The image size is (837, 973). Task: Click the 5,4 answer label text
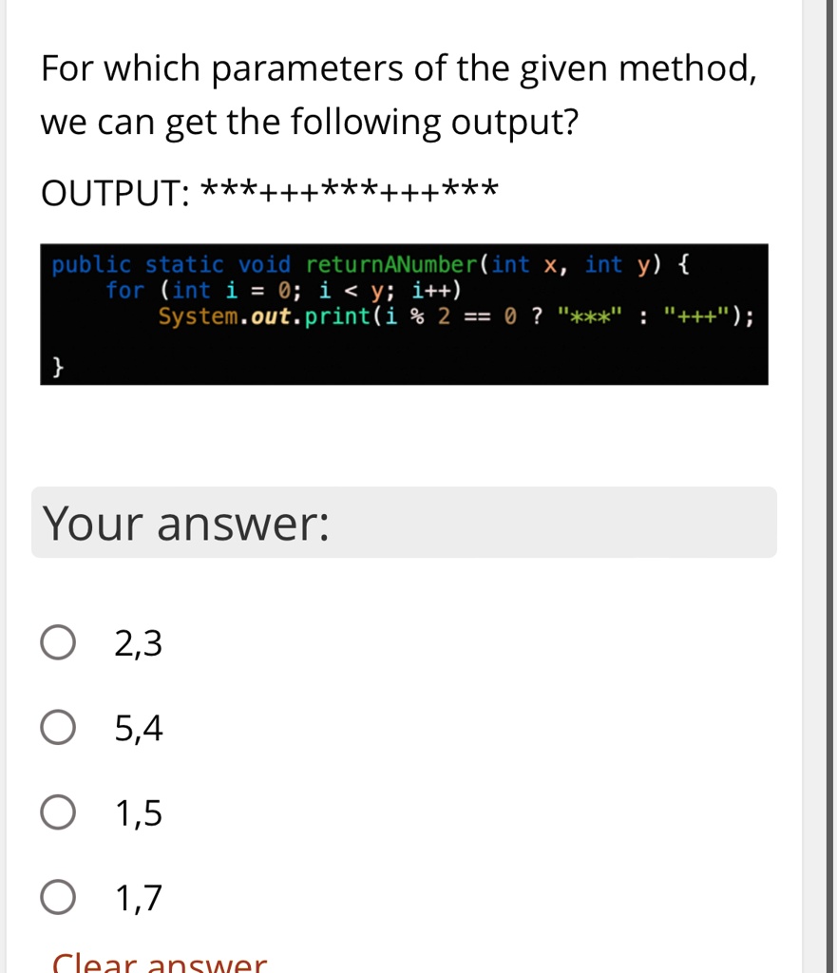(x=137, y=726)
